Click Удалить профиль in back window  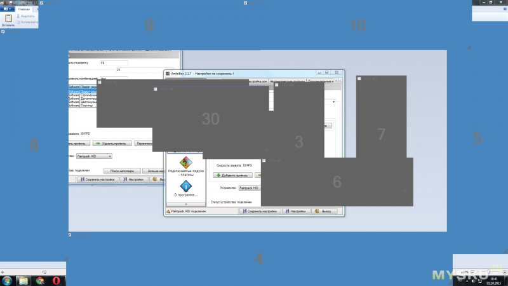tap(112, 144)
